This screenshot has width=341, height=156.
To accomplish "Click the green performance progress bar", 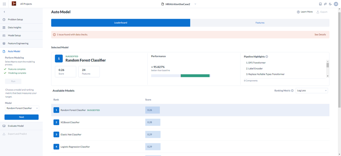I will 195,76.
